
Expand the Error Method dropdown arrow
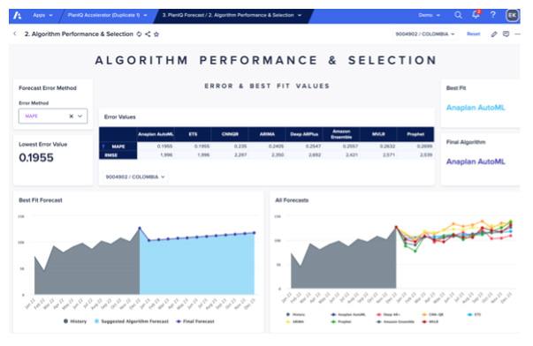pos(80,117)
